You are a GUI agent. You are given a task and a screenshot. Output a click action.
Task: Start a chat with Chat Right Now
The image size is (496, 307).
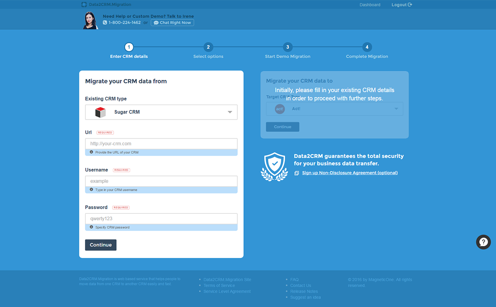172,23
